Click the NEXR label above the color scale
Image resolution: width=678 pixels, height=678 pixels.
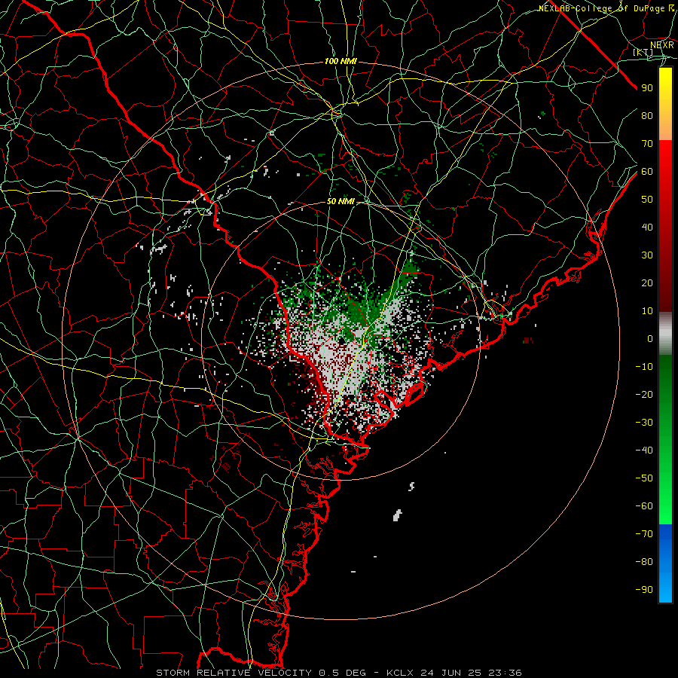[662, 45]
